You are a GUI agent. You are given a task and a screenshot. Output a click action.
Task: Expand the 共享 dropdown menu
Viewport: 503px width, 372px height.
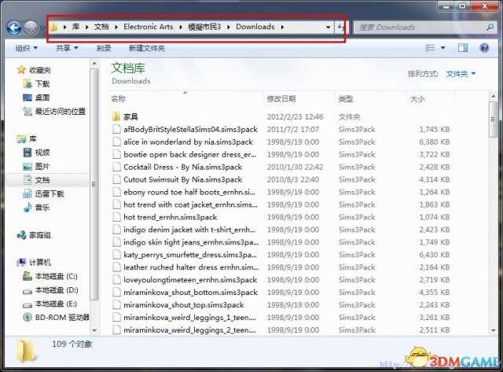pos(67,48)
